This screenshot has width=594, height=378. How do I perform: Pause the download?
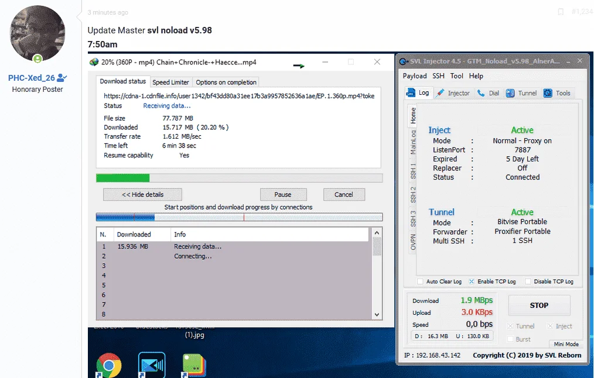pyautogui.click(x=283, y=194)
